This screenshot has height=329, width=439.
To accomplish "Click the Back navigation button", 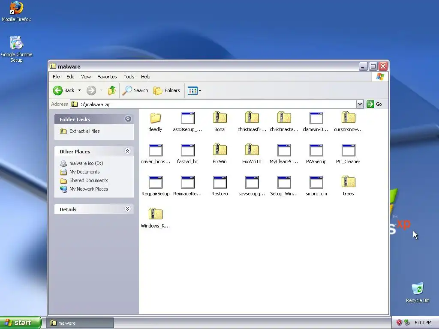I will point(64,90).
